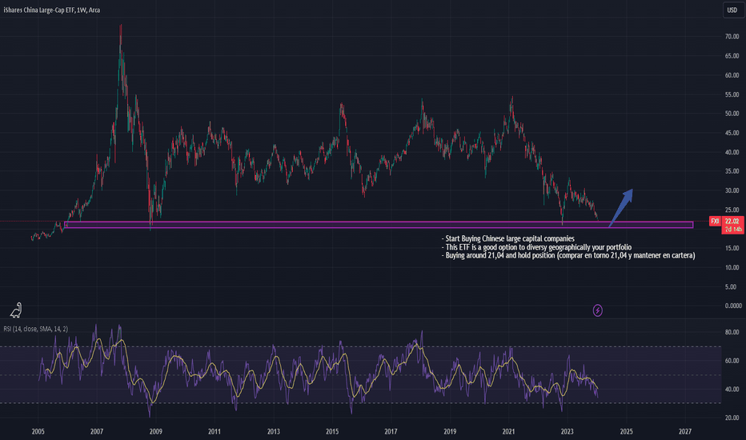Click the 50.00 price scale label
The image size is (746, 440).
pyautogui.click(x=732, y=114)
